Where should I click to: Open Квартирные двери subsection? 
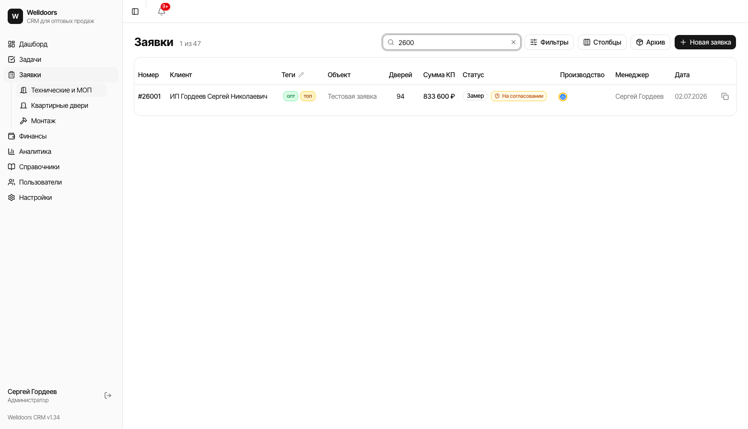[61, 105]
